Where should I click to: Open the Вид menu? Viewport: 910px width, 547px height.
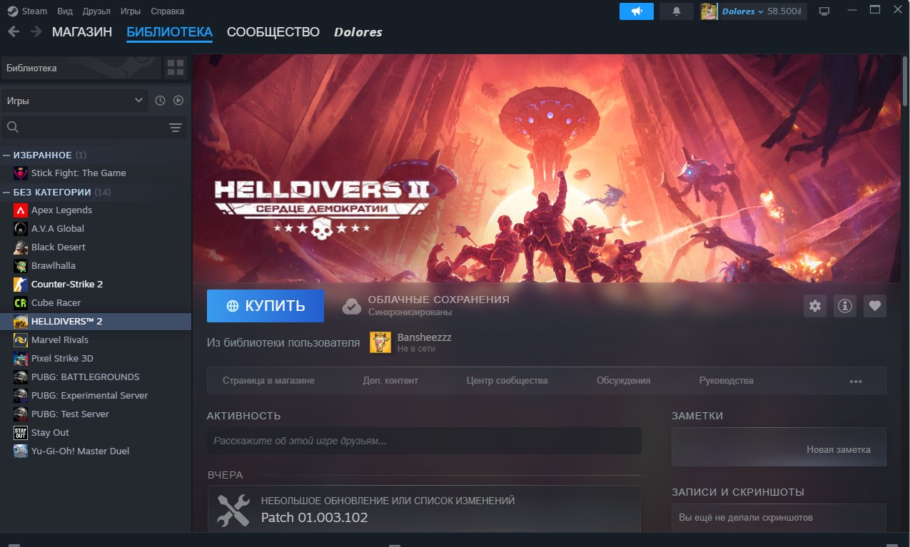[x=65, y=11]
